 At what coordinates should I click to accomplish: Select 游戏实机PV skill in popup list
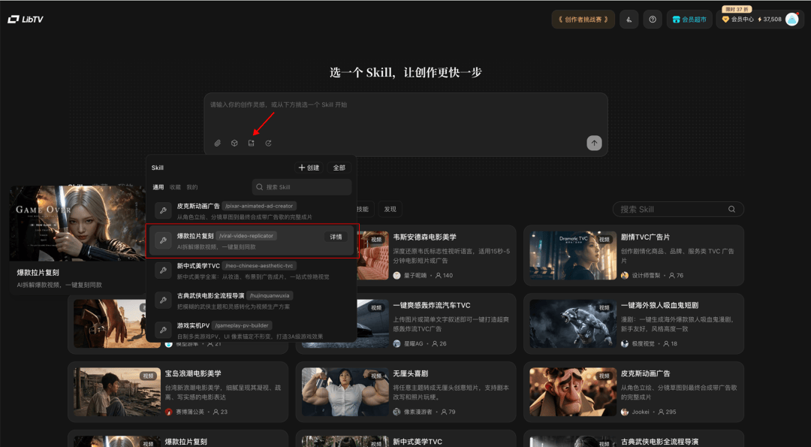coord(252,330)
